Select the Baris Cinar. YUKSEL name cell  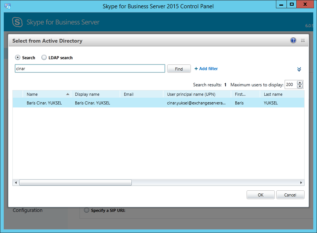click(x=44, y=103)
